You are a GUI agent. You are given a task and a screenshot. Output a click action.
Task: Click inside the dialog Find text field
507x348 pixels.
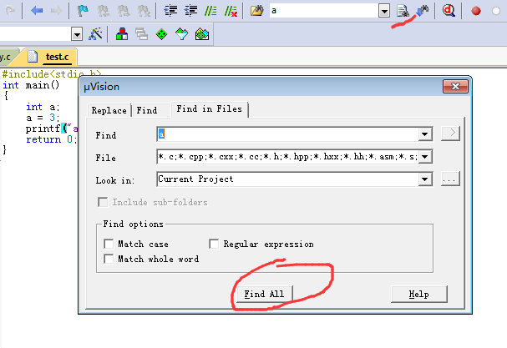pyautogui.click(x=288, y=134)
